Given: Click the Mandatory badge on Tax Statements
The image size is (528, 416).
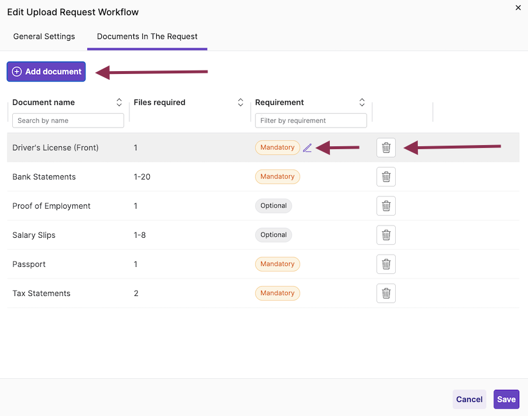Looking at the screenshot, I should (277, 293).
